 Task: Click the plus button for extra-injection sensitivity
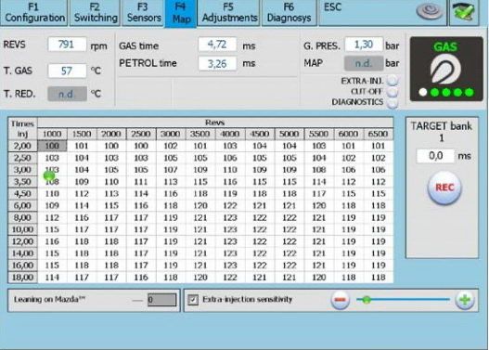coord(465,300)
